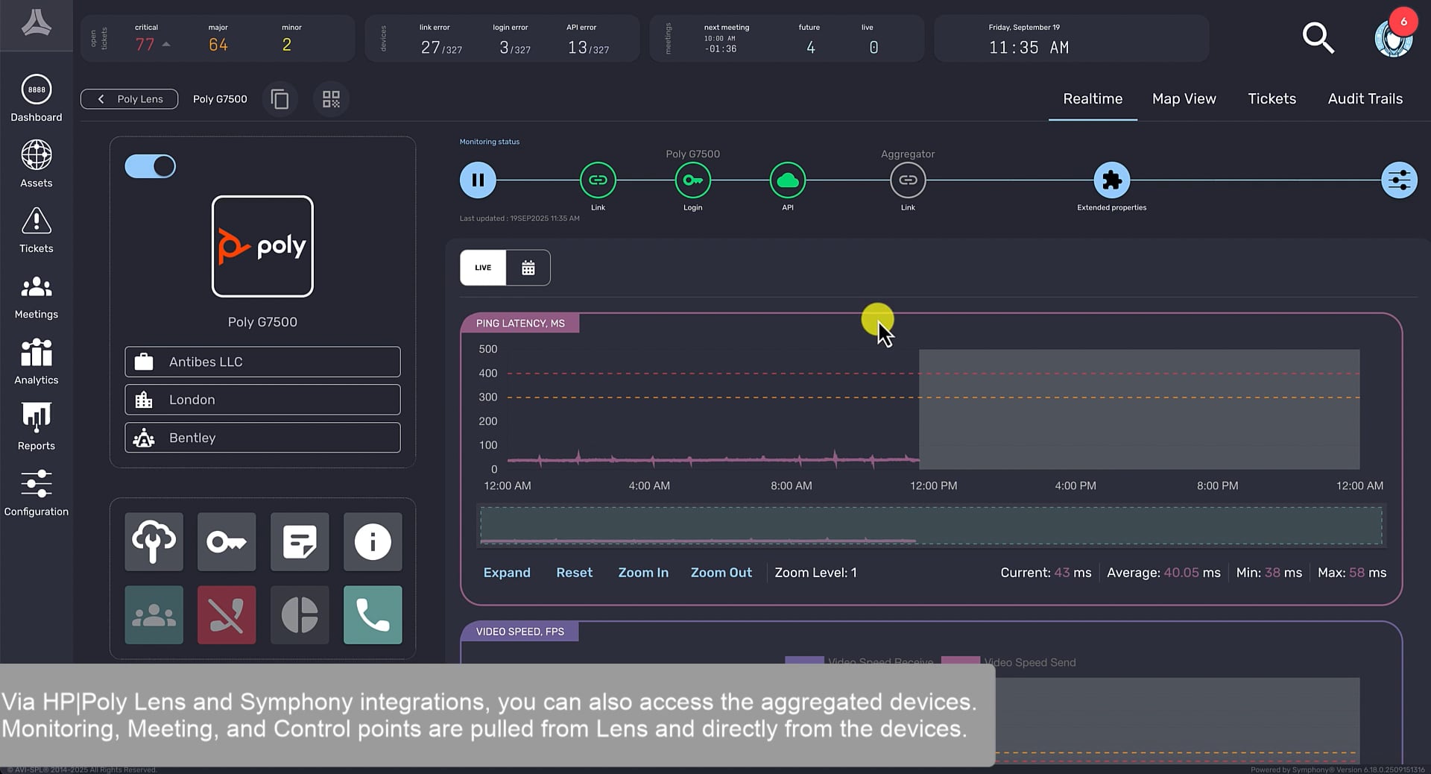This screenshot has width=1431, height=774.
Task: Click the QR code icon
Action: coord(331,99)
